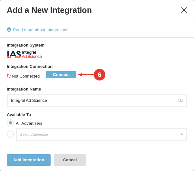Click the Available To heading
194x171 pixels.
(x=19, y=115)
